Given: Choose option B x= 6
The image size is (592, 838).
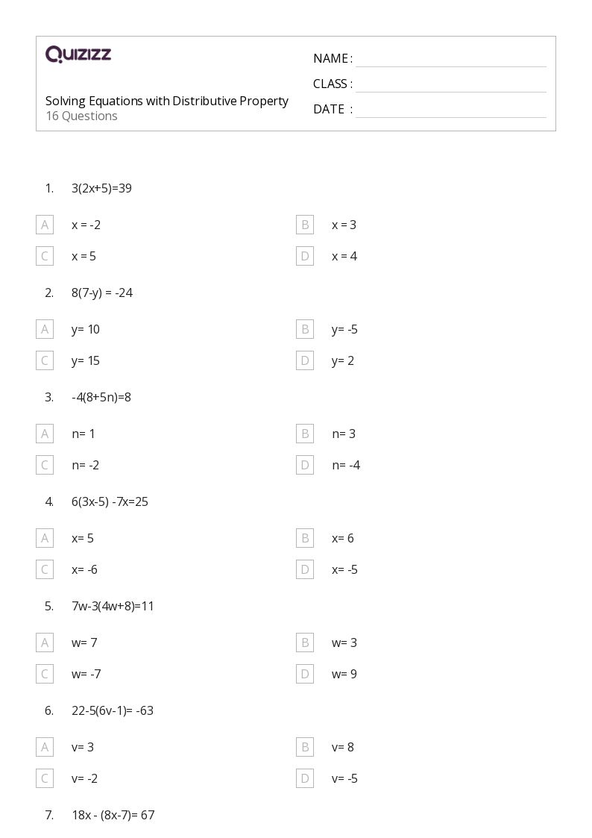Looking at the screenshot, I should coord(305,538).
